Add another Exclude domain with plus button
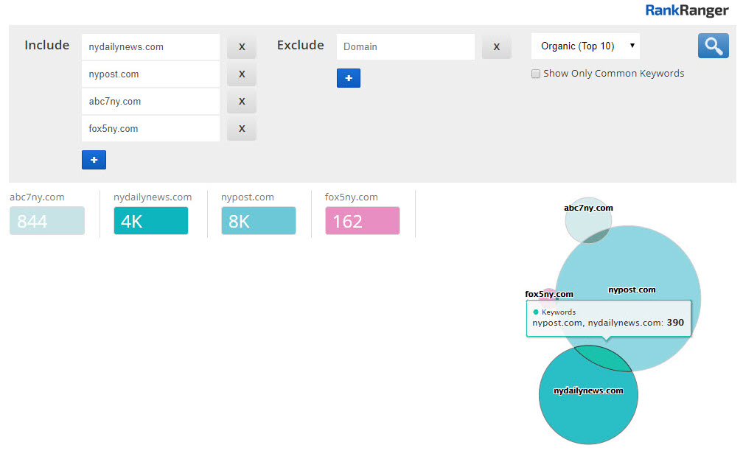The image size is (743, 459). [x=349, y=78]
